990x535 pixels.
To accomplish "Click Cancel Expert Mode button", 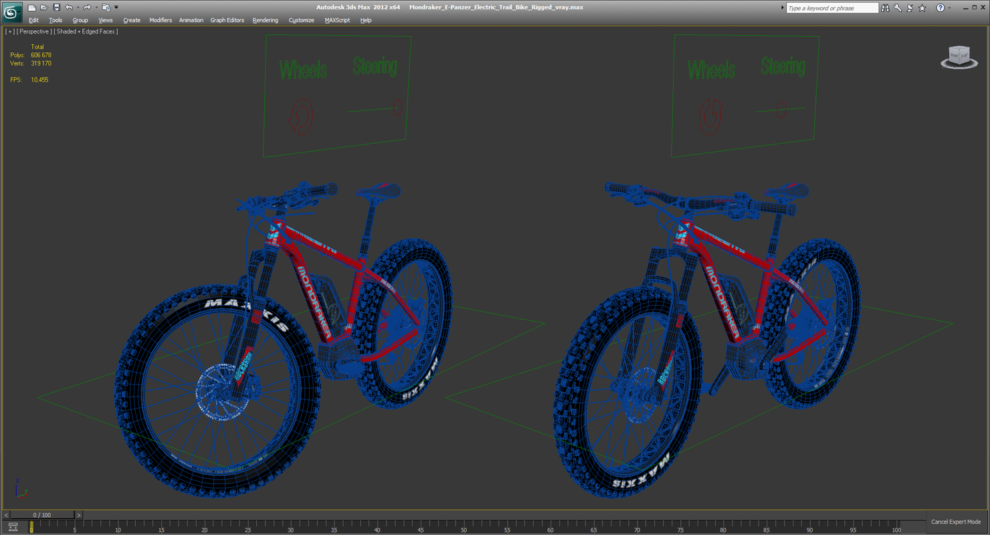I will click(x=956, y=522).
